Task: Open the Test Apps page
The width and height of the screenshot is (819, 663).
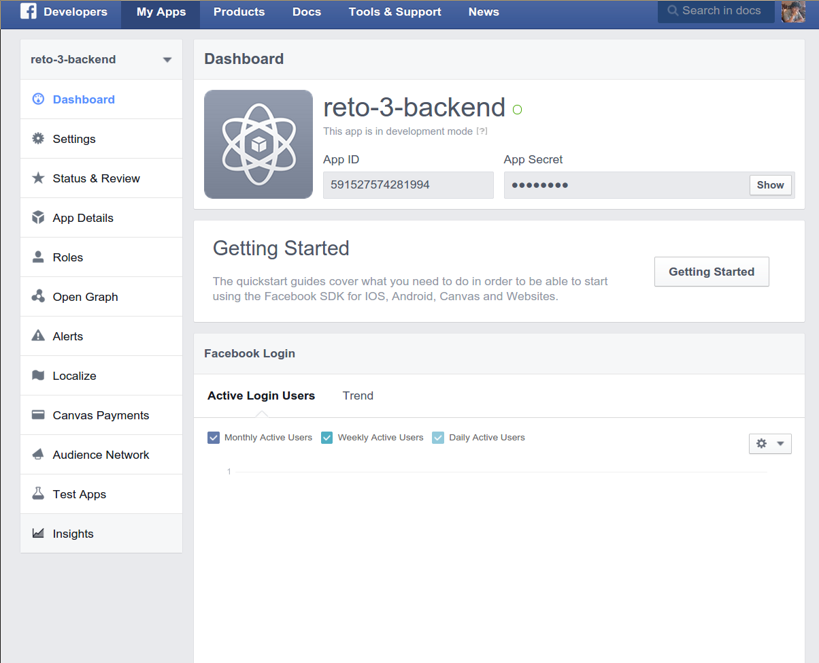Action: (x=101, y=494)
